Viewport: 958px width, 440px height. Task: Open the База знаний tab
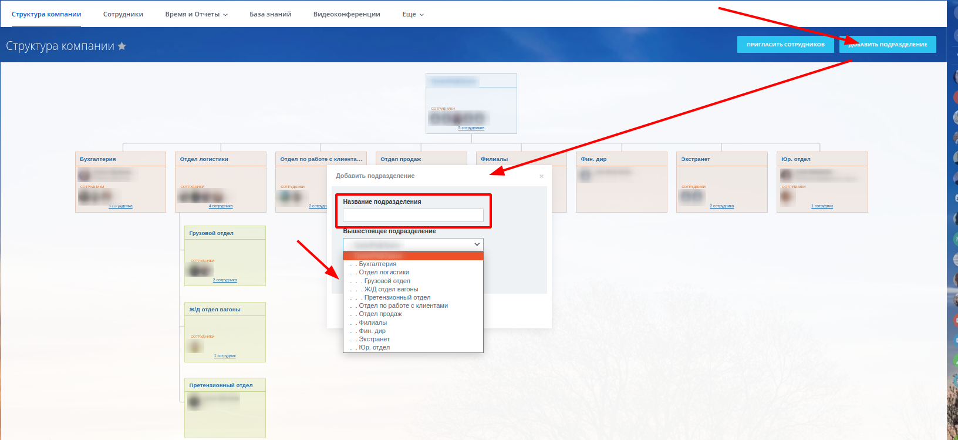[270, 14]
